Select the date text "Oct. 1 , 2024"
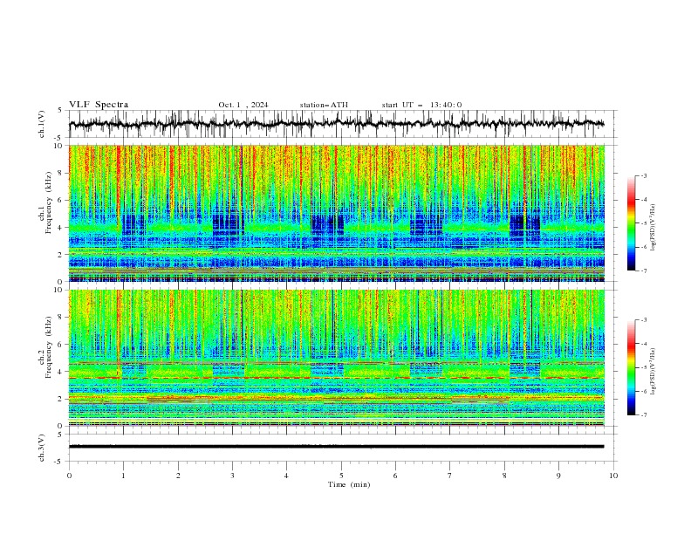Viewport: 691px width, 534px height. coord(243,105)
